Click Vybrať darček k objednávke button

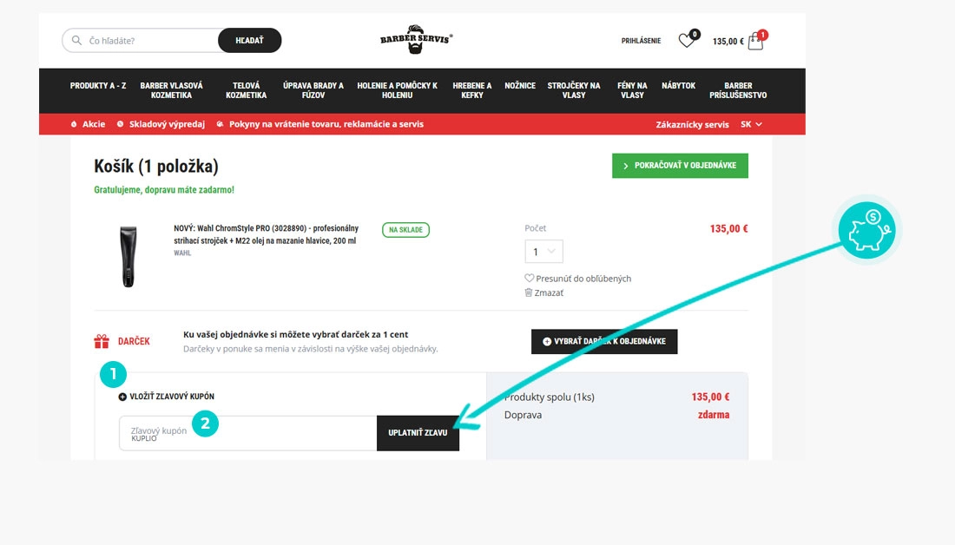604,341
